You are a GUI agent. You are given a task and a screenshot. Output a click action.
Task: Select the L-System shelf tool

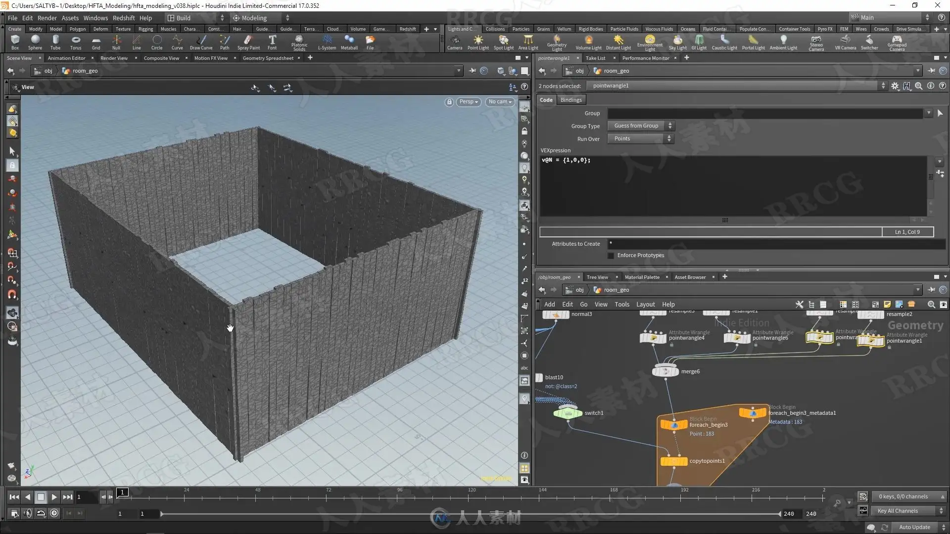click(327, 42)
